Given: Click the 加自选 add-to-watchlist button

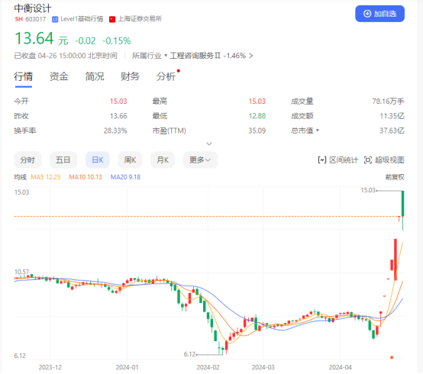Looking at the screenshot, I should click(379, 14).
